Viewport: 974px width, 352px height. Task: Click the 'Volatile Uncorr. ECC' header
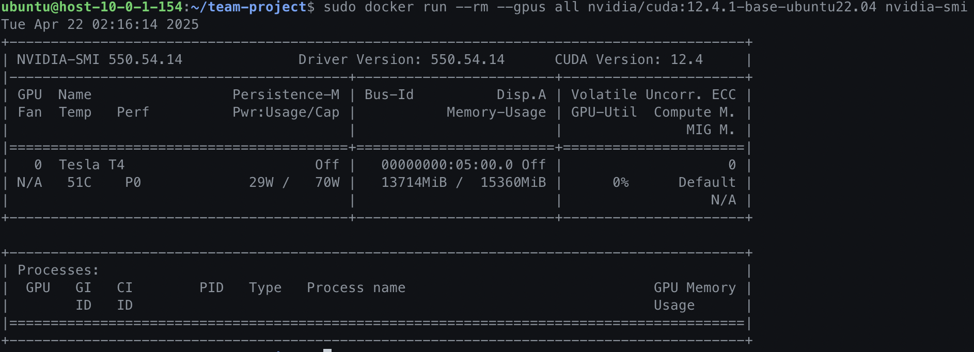pyautogui.click(x=654, y=95)
